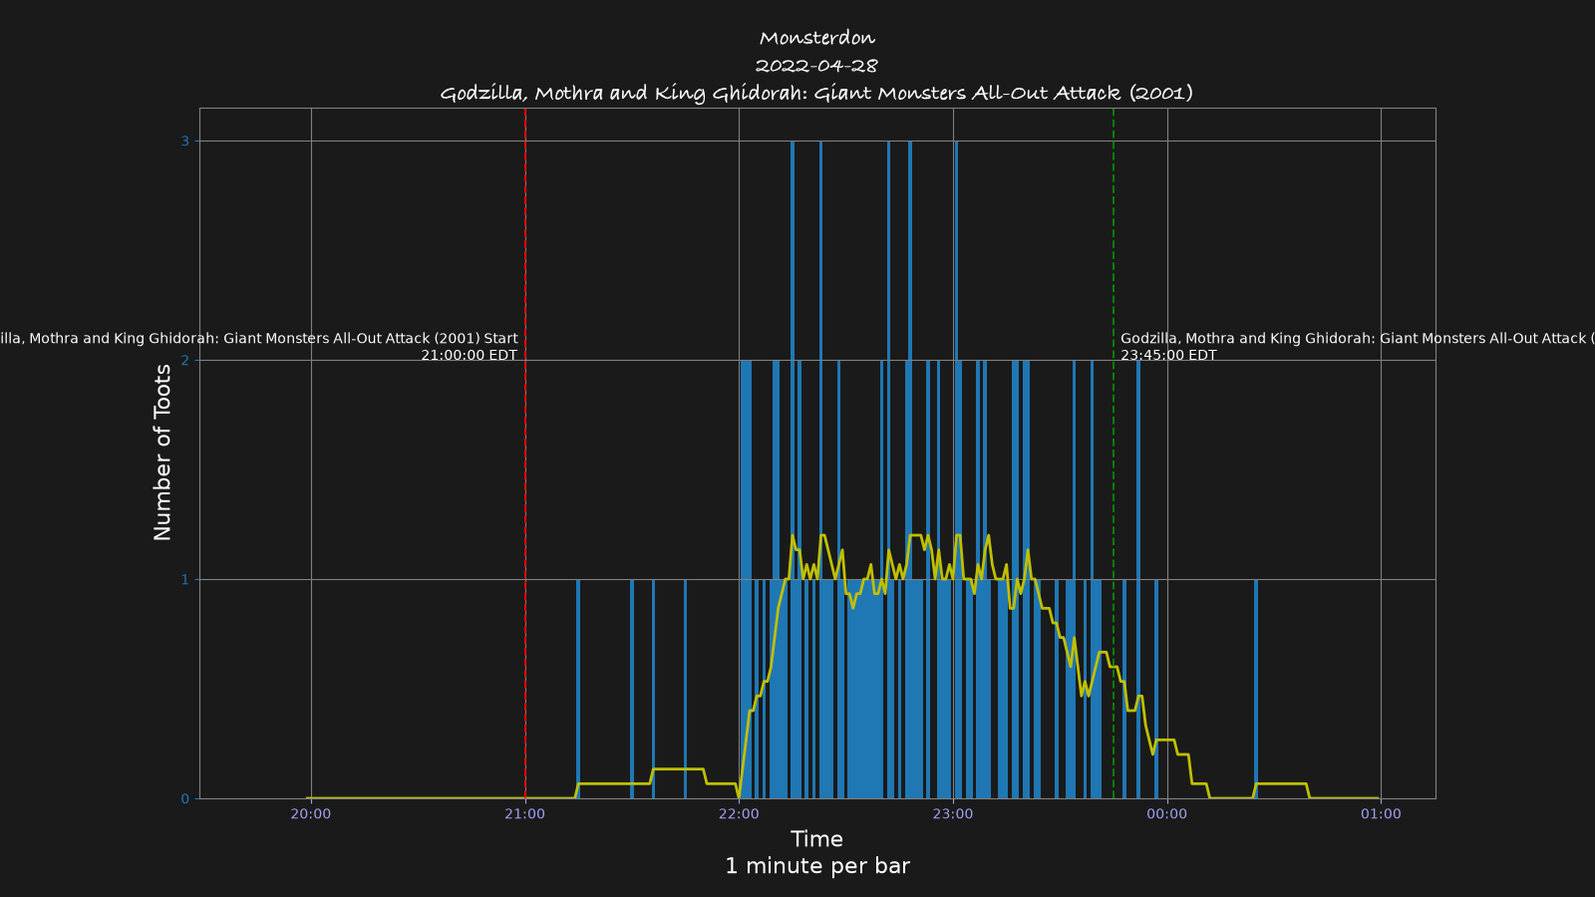Click the isolated blue bar after 00:00

pos(1256,689)
